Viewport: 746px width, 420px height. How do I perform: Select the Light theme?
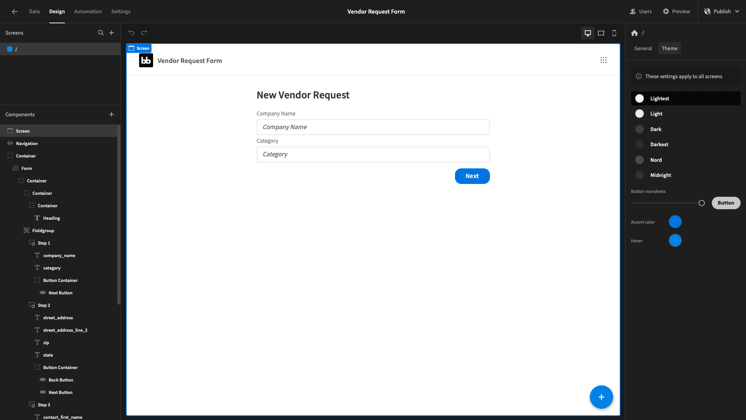(686, 114)
